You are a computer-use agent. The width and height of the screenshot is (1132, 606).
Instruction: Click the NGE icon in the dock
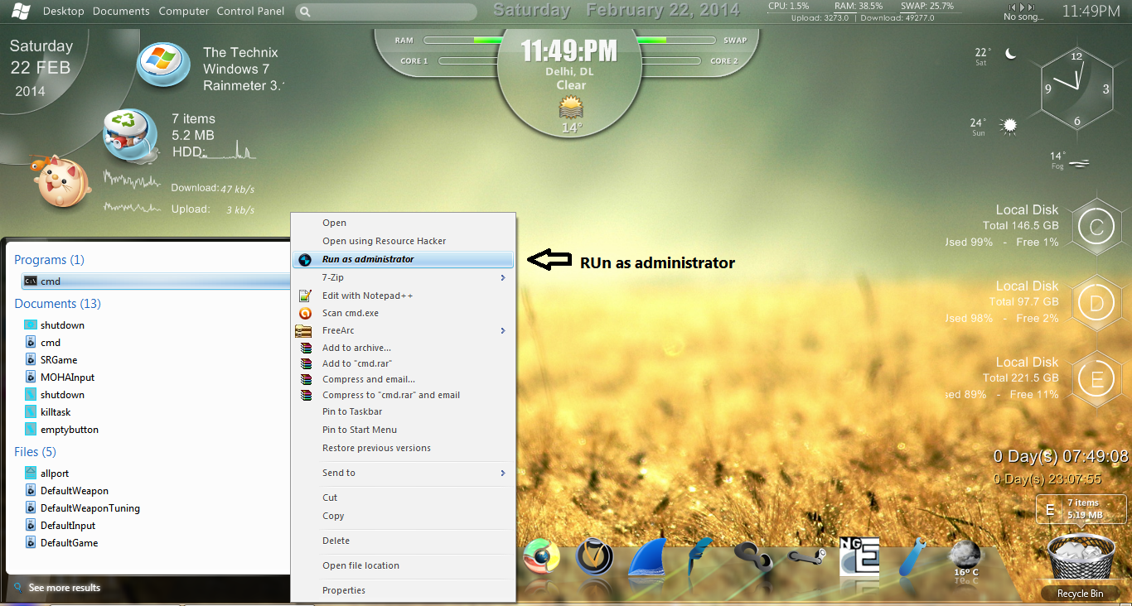point(859,555)
